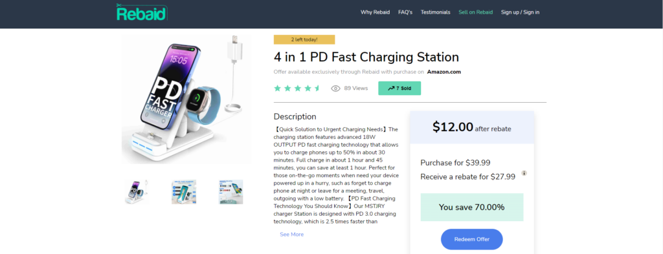Select the first product thumbnail
The height and width of the screenshot is (254, 663).
click(x=137, y=192)
